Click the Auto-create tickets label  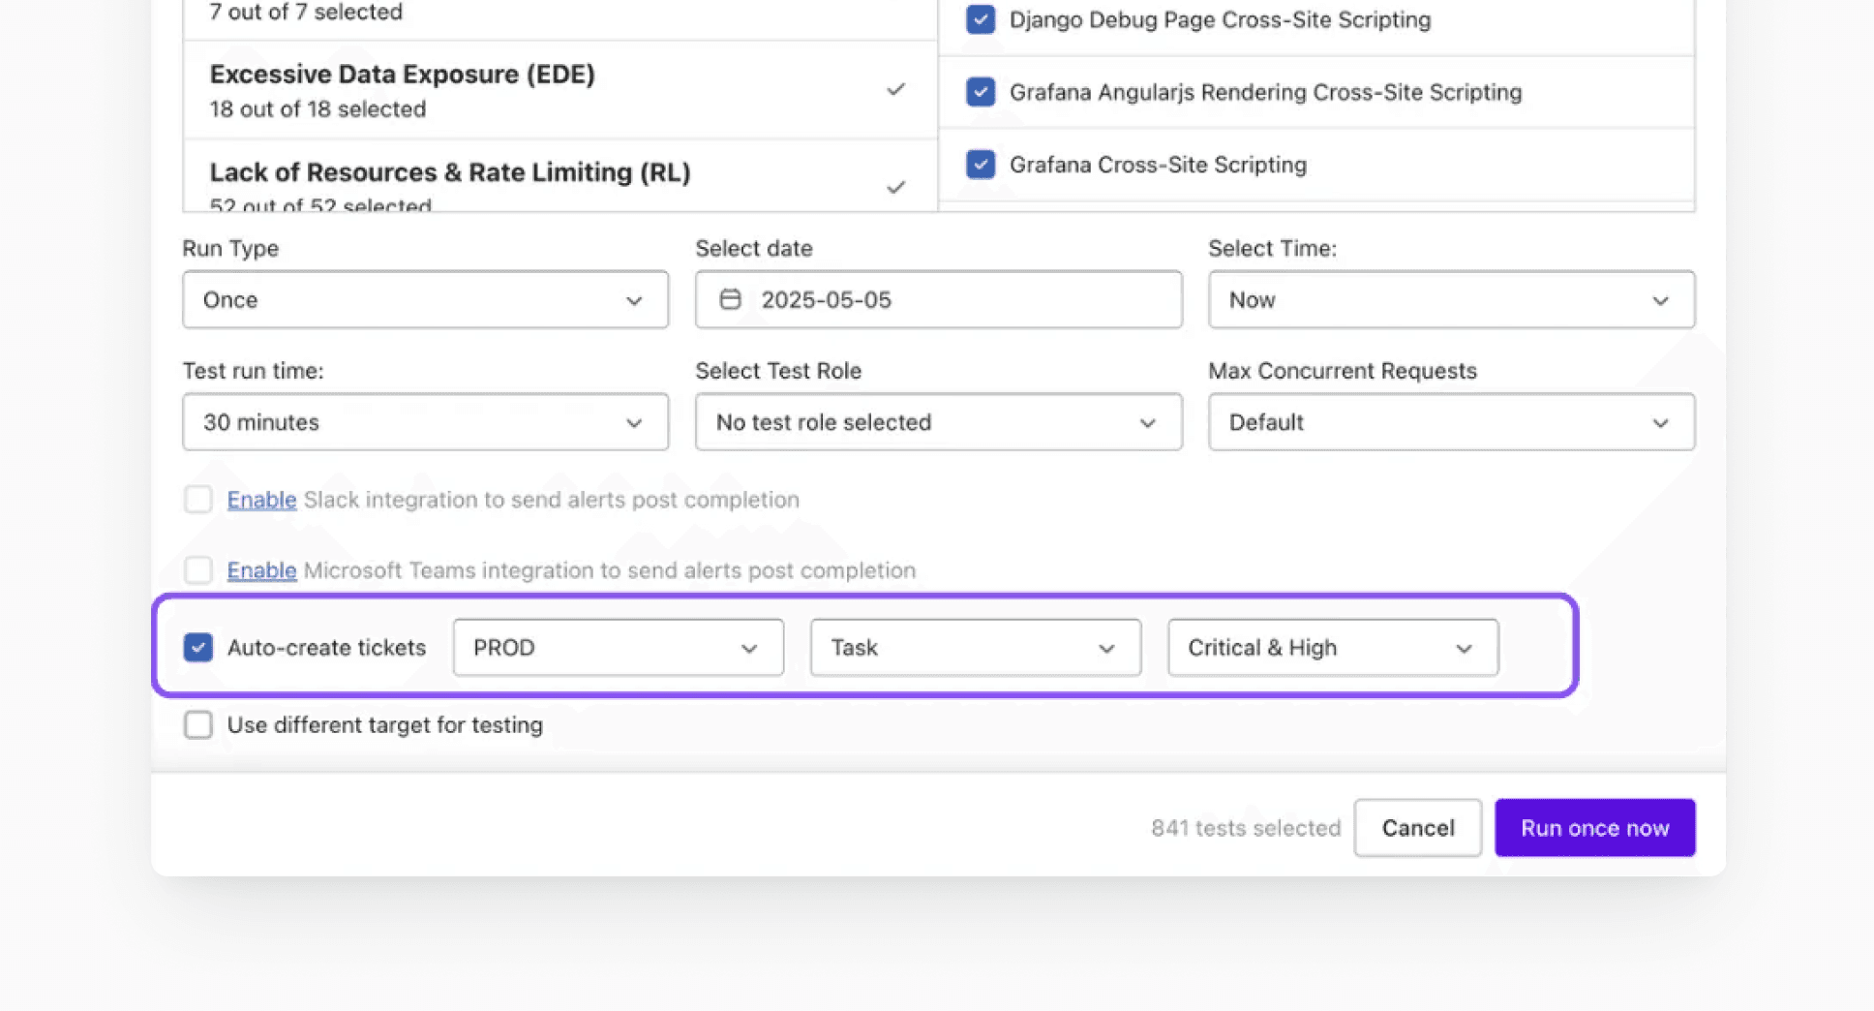click(326, 648)
